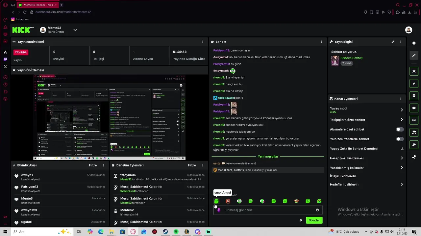The image size is (421, 236).
Task: Toggle the channel actions panel icon
Action: pyautogui.click(x=414, y=132)
